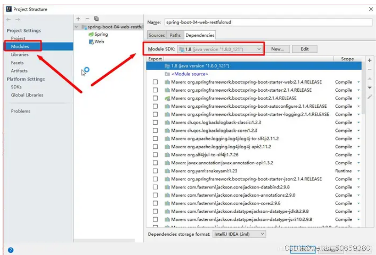Viewport: 376px width, 255px height.
Task: Click the add module plus icon
Action: (x=77, y=18)
